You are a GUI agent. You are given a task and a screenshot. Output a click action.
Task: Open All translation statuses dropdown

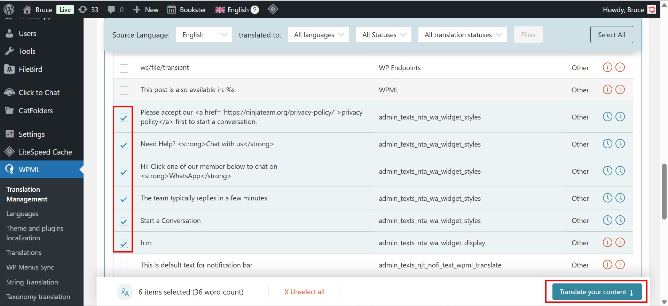point(463,35)
